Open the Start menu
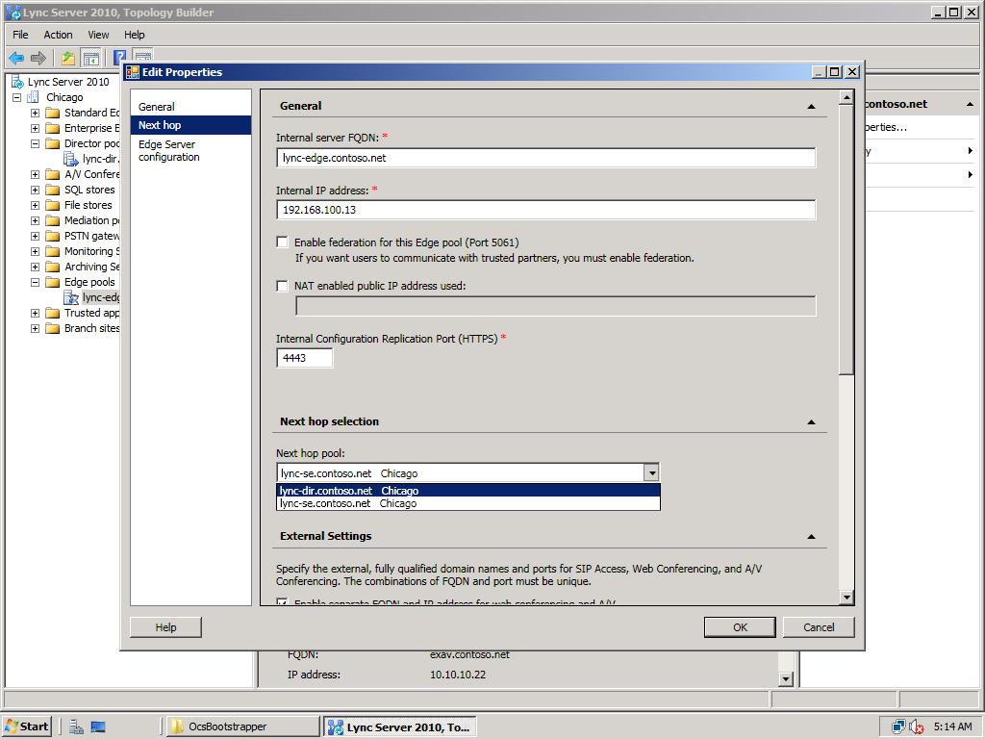Screen dimensions: 985x739 27,726
